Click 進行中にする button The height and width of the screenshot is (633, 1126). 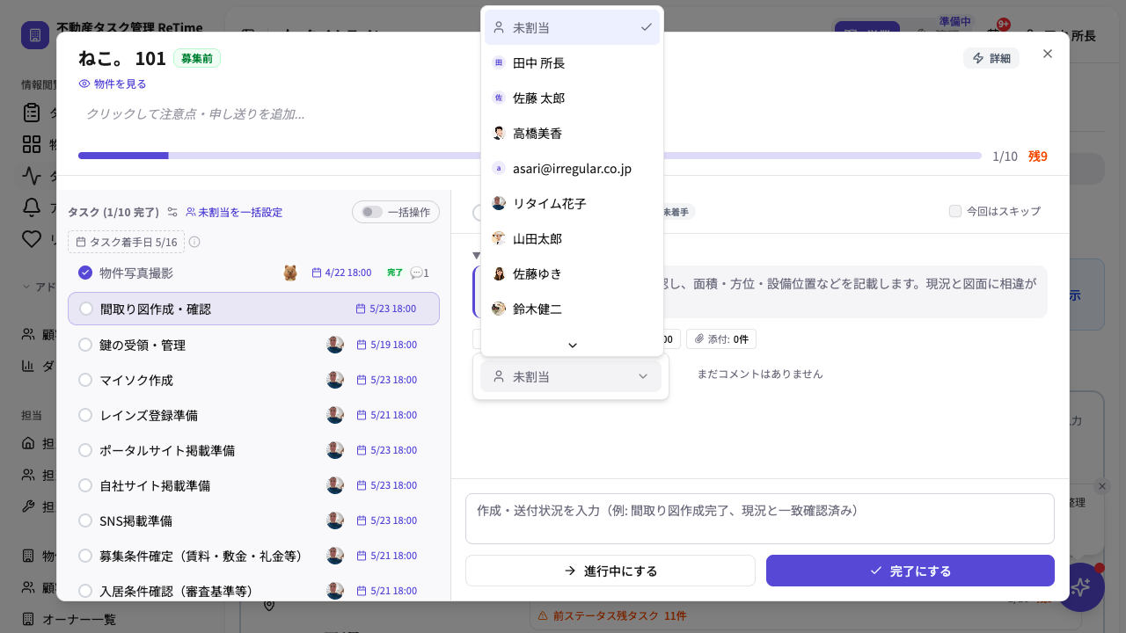click(611, 571)
